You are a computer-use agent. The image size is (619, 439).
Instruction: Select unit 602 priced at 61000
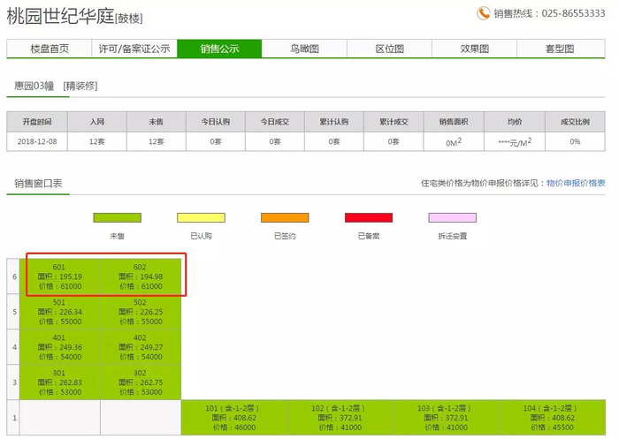(140, 276)
